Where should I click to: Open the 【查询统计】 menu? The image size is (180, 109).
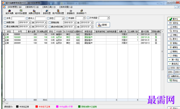point(32,7)
